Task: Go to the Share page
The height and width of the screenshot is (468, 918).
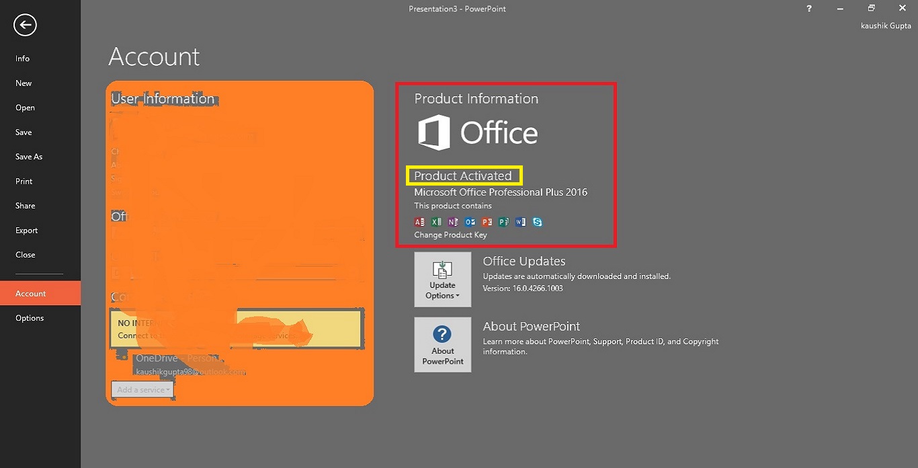Action: tap(40, 206)
